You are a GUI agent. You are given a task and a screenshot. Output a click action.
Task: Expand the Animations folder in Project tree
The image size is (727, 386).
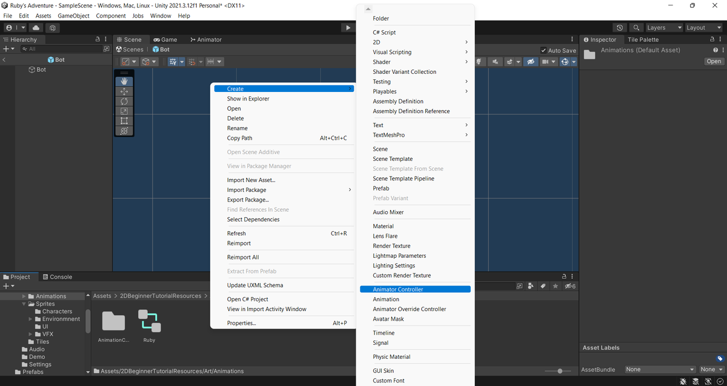point(24,296)
